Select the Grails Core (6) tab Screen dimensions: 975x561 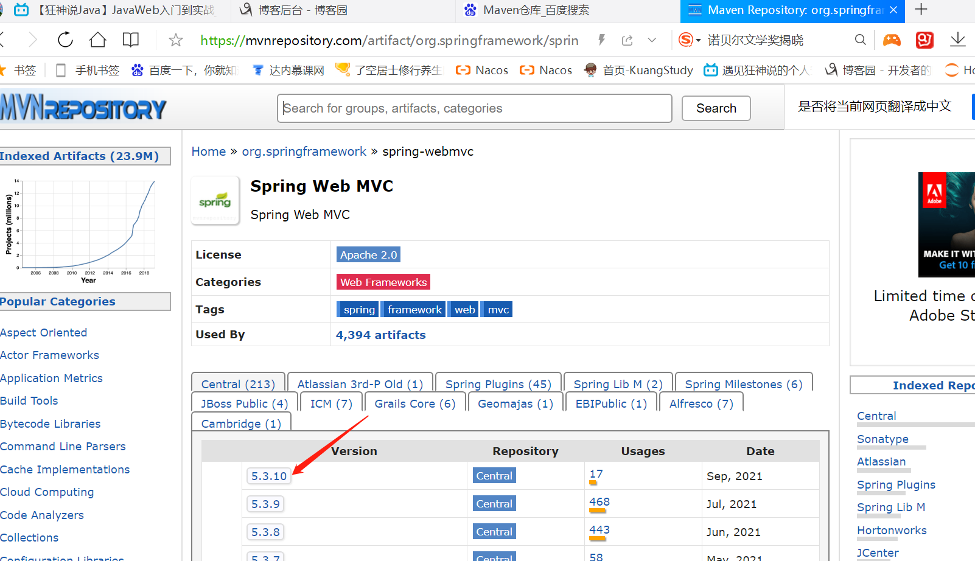pyautogui.click(x=415, y=403)
